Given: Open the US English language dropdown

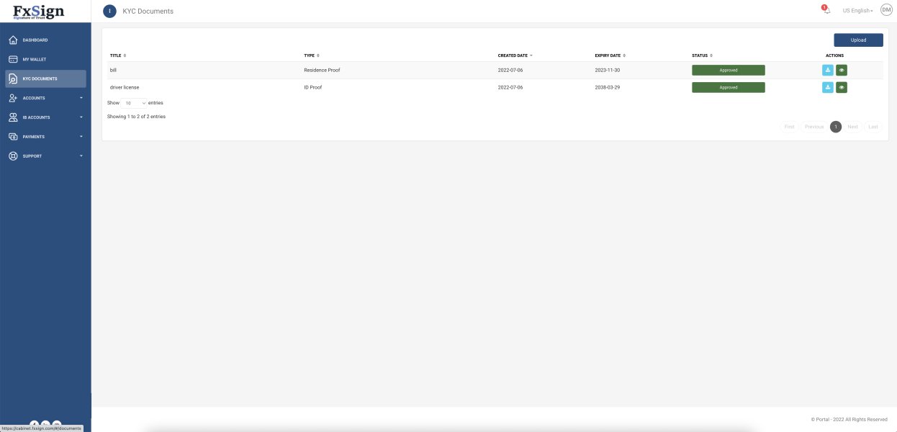Looking at the screenshot, I should [x=857, y=11].
